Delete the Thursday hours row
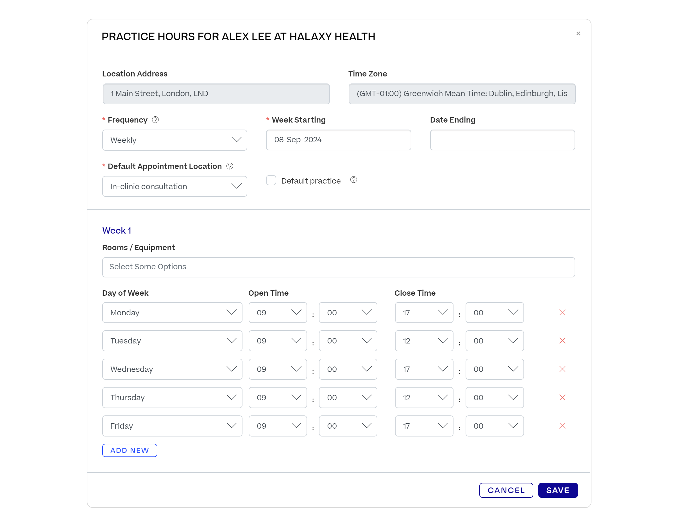This screenshot has height=527, width=678. click(562, 397)
